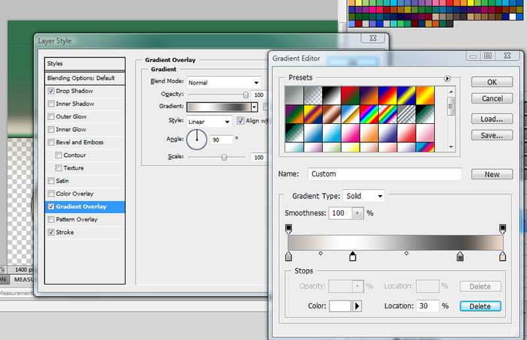Click the Save... button

click(492, 135)
